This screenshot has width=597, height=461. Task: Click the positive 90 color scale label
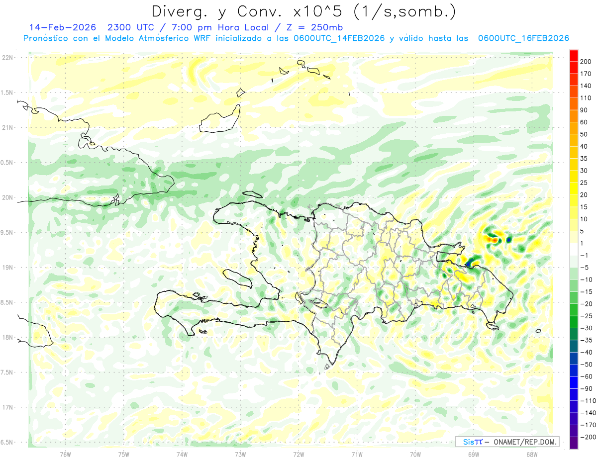point(585,110)
